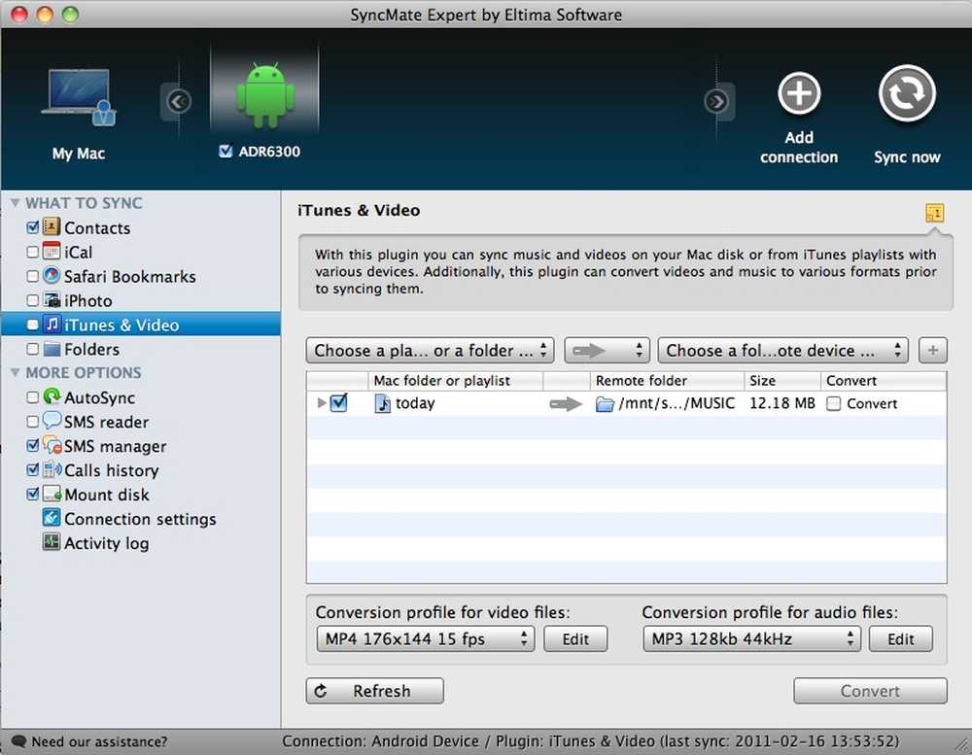Open the Choose a playlist or folder dropdown
This screenshot has width=972, height=755.
tap(430, 350)
